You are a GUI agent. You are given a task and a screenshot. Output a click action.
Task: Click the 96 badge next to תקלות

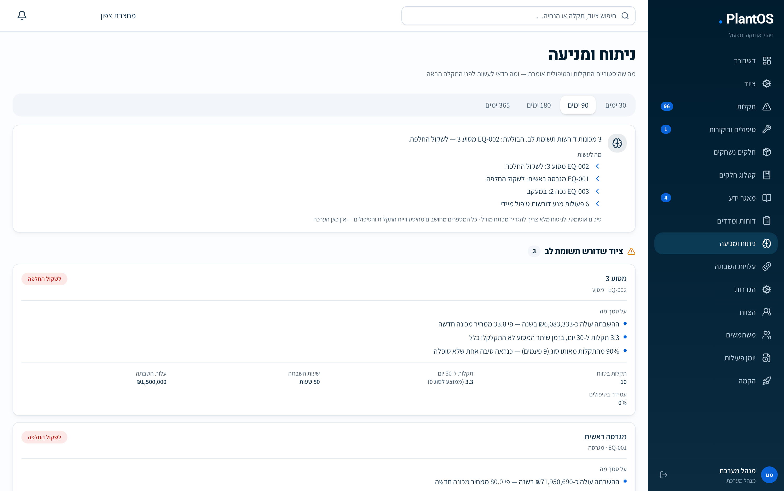666,107
